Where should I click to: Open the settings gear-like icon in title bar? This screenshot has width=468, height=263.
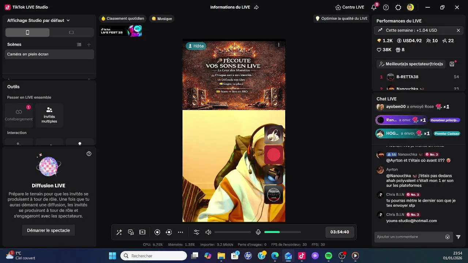coord(398,7)
